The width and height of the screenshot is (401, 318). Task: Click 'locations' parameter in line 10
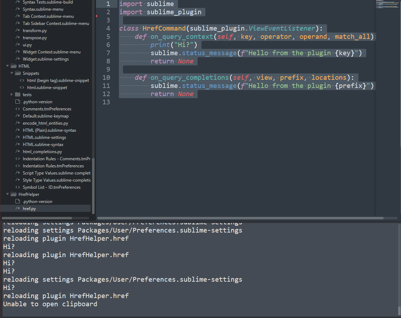point(329,78)
